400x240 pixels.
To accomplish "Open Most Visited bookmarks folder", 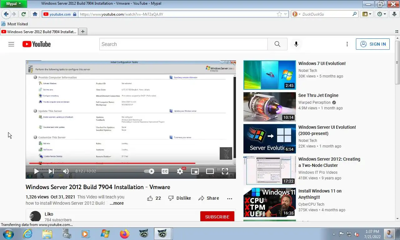I will click(x=15, y=24).
